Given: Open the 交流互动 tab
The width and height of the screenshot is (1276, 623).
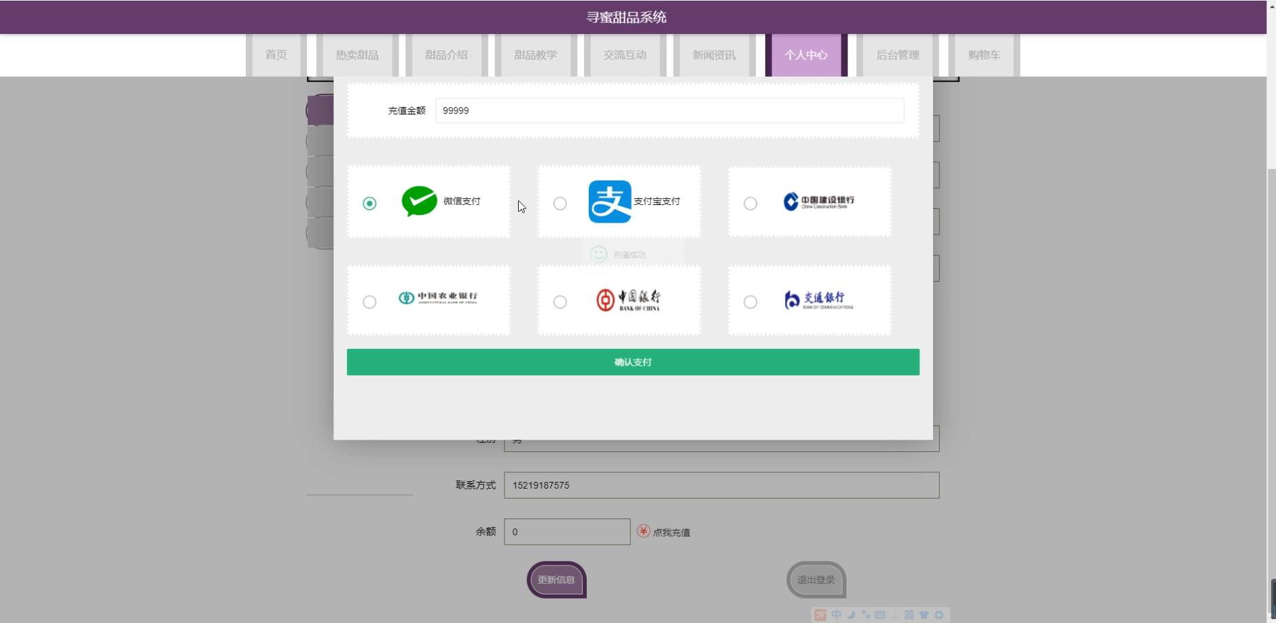Looking at the screenshot, I should click(x=625, y=55).
